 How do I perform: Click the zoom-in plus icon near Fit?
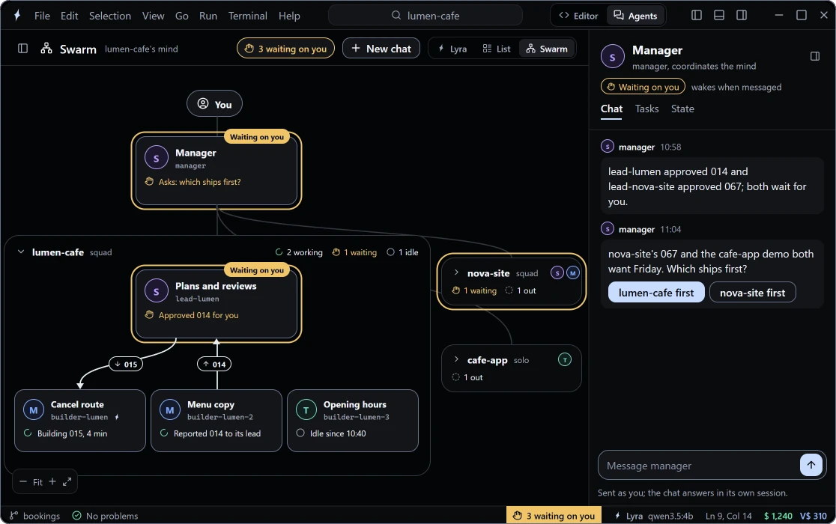(52, 481)
